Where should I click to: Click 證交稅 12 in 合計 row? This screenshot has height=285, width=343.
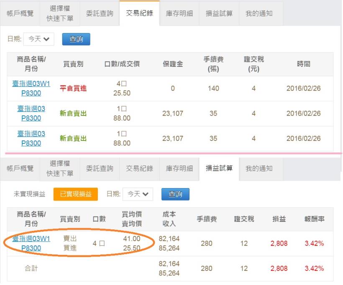pos(244,268)
